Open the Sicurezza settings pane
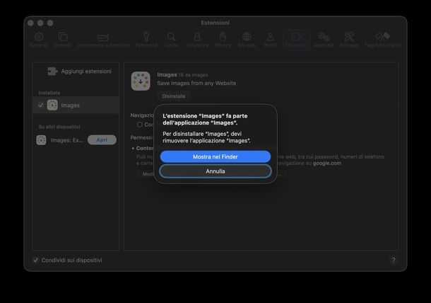The image size is (431, 303). tap(197, 40)
